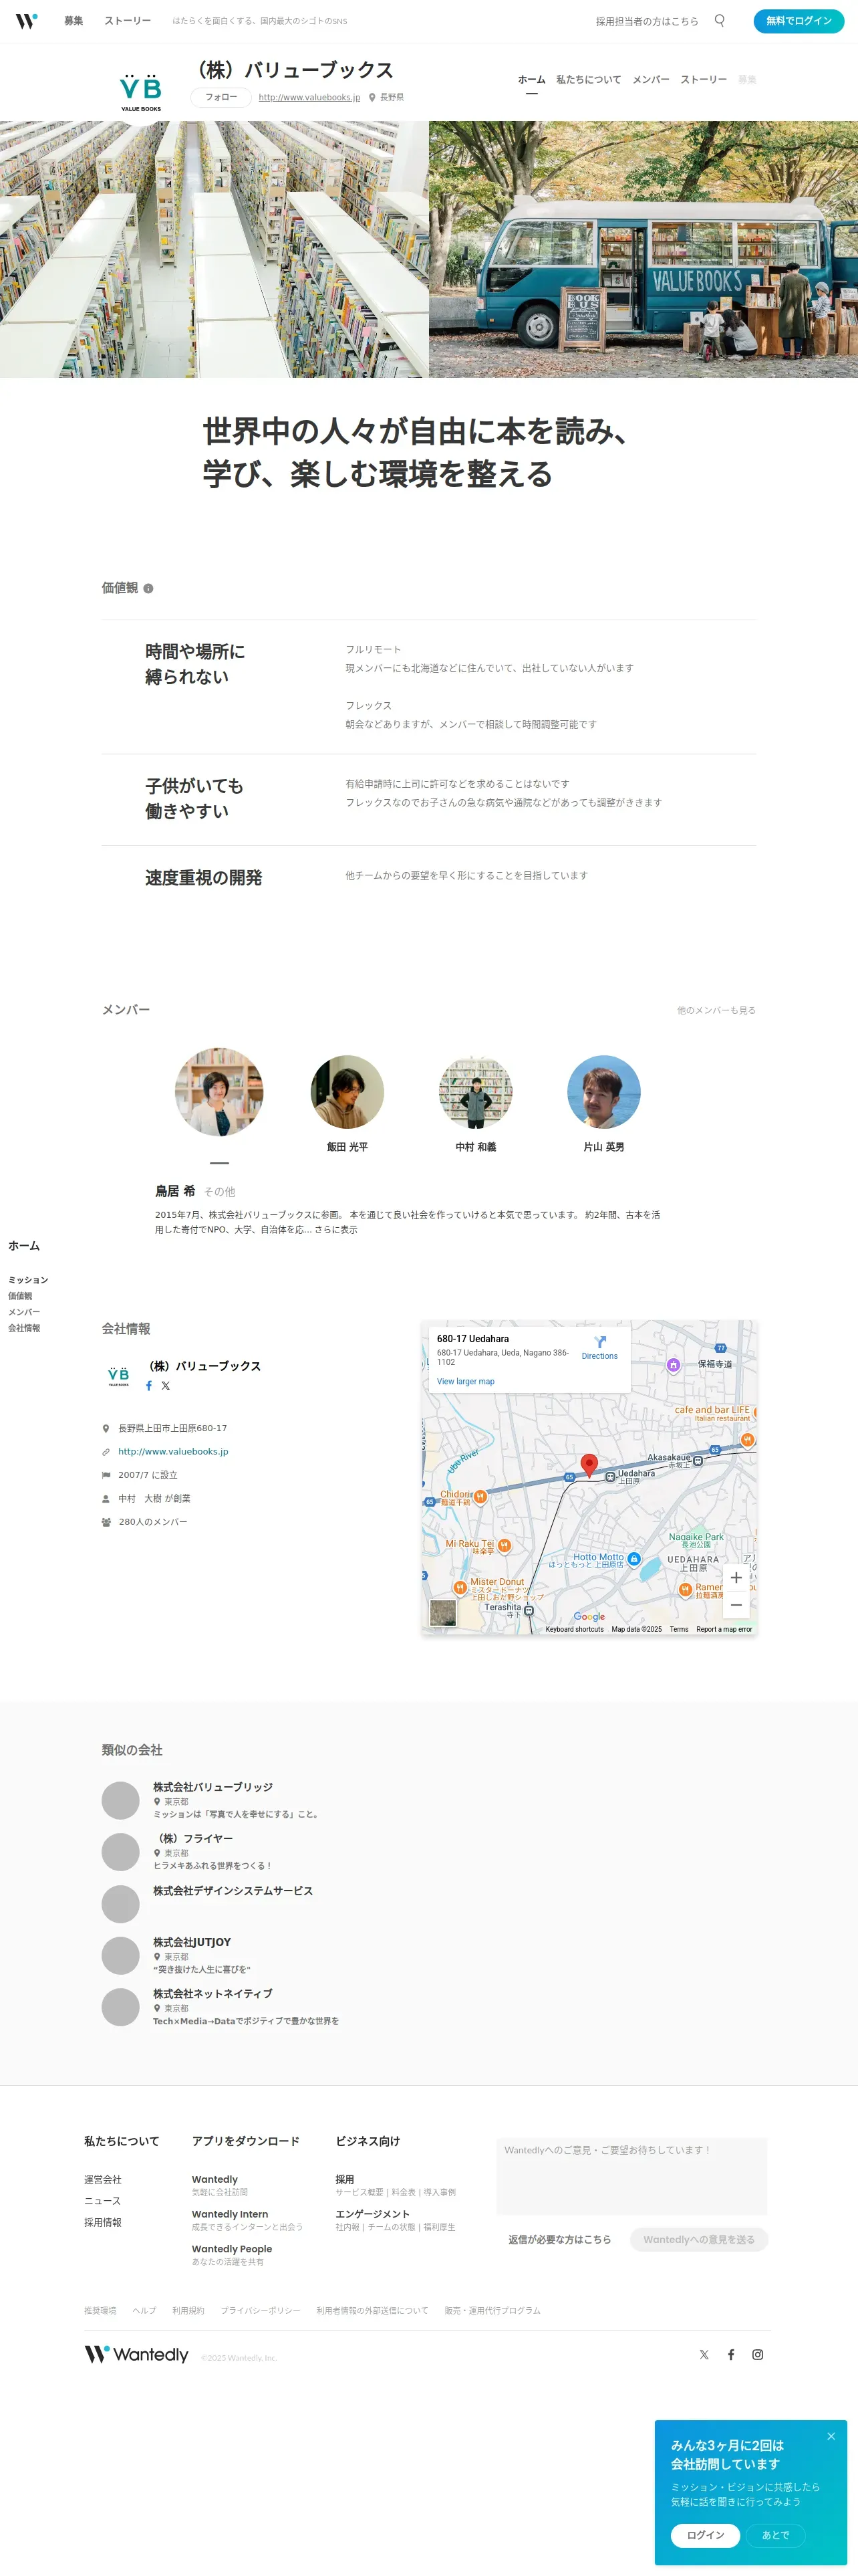Screen dimensions: 858x2576
Task: Open valuebooks.jp link in company info
Action: 173,1451
